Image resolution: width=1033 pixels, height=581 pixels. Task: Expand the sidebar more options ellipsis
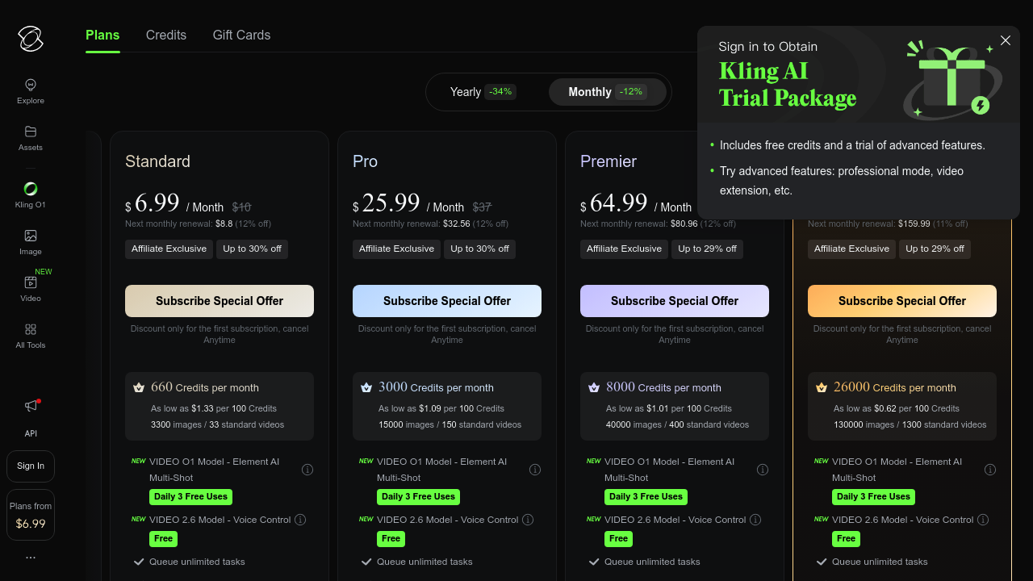click(x=31, y=558)
